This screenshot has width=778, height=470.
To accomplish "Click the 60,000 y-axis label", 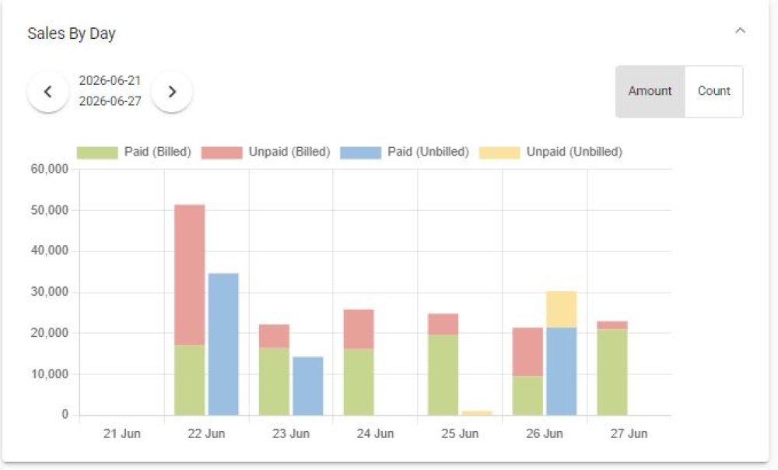I will (50, 169).
